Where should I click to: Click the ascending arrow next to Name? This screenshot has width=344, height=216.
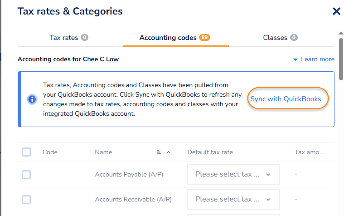(x=169, y=152)
